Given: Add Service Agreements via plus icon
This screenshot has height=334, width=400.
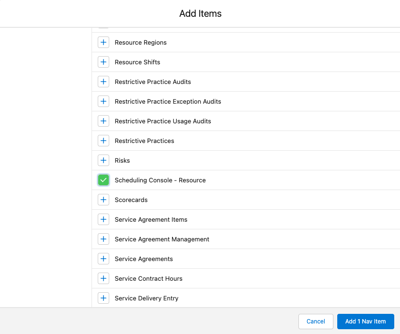Looking at the screenshot, I should click(x=103, y=259).
